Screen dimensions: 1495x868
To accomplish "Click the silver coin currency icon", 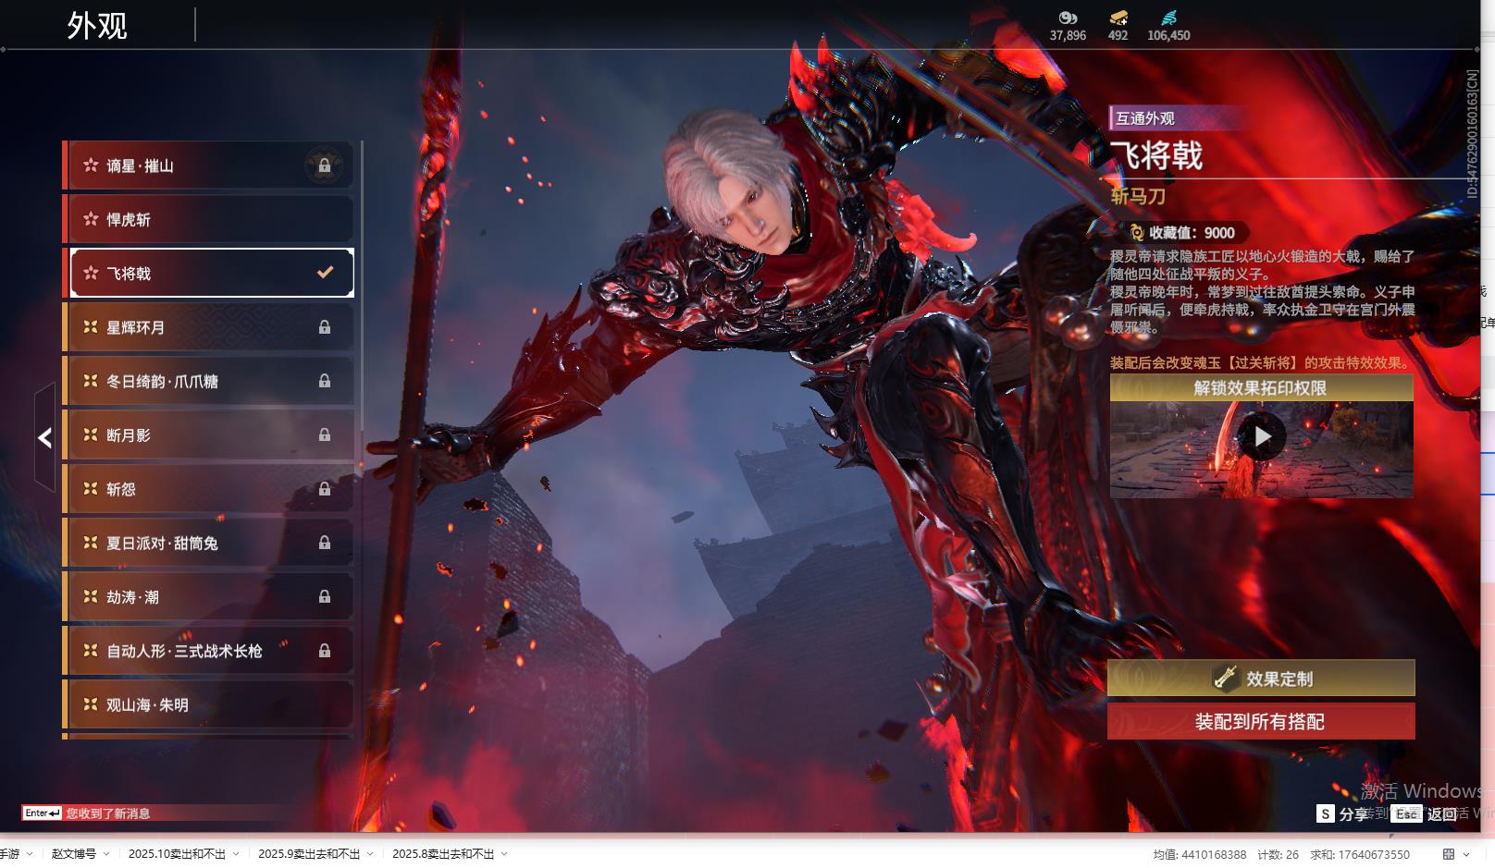I will [1068, 18].
